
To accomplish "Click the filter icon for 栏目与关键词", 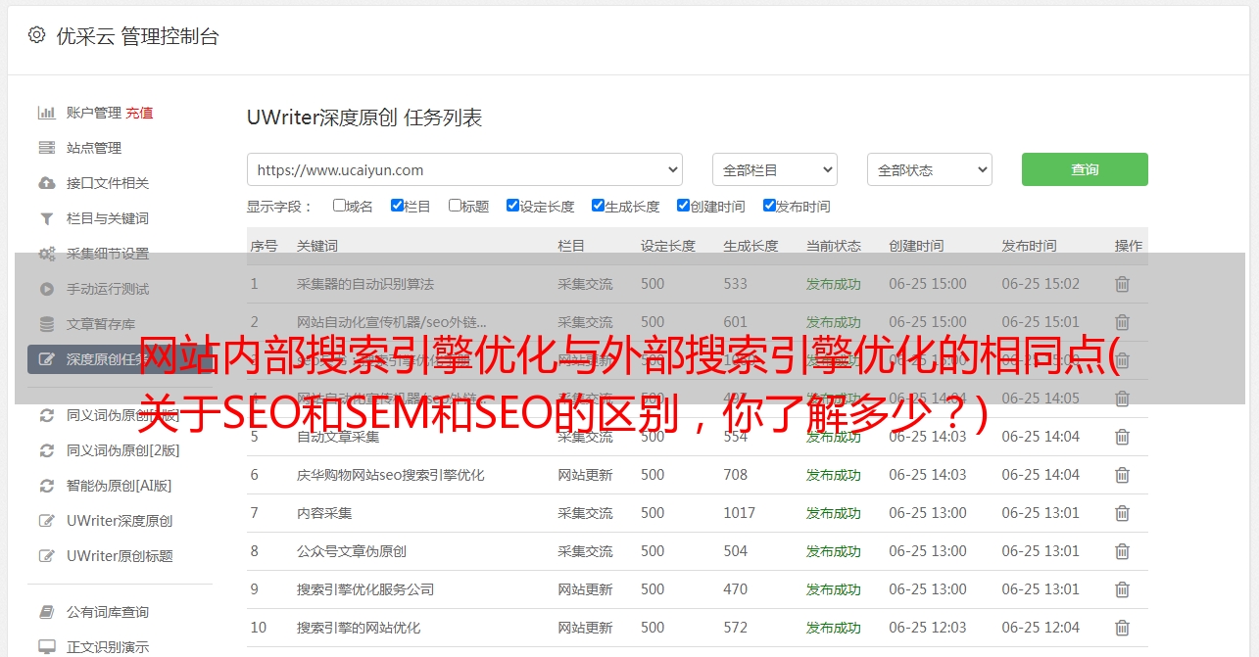I will click(x=46, y=218).
